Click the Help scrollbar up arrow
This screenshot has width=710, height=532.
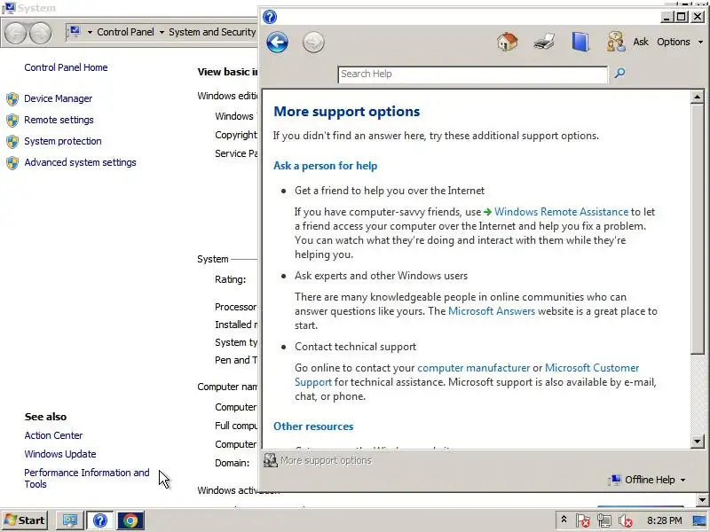point(697,97)
